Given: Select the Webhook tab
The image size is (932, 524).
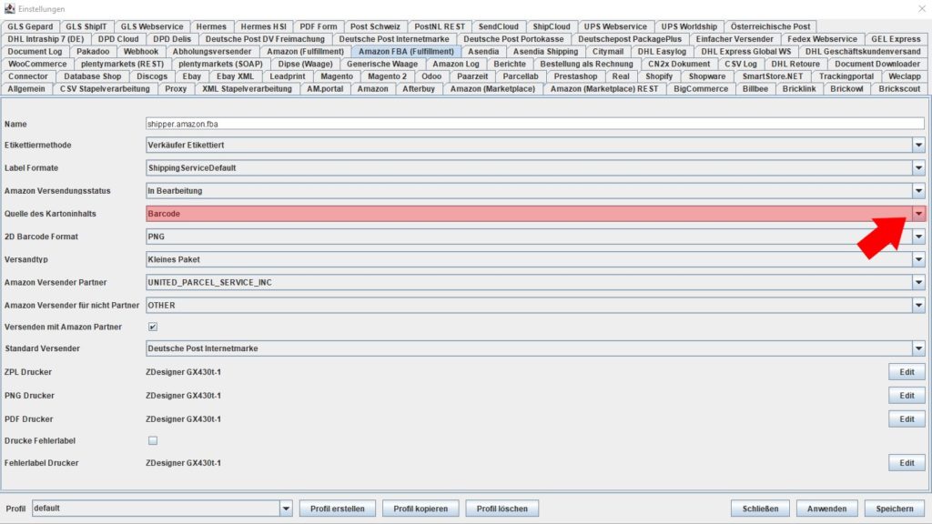Looking at the screenshot, I should tap(141, 52).
